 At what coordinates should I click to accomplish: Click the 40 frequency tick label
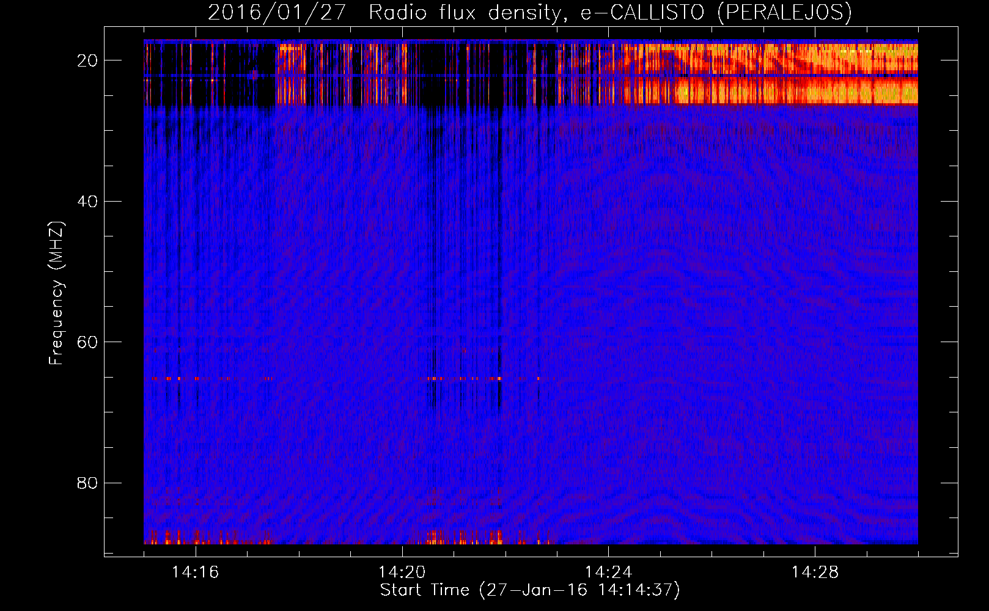pyautogui.click(x=87, y=202)
